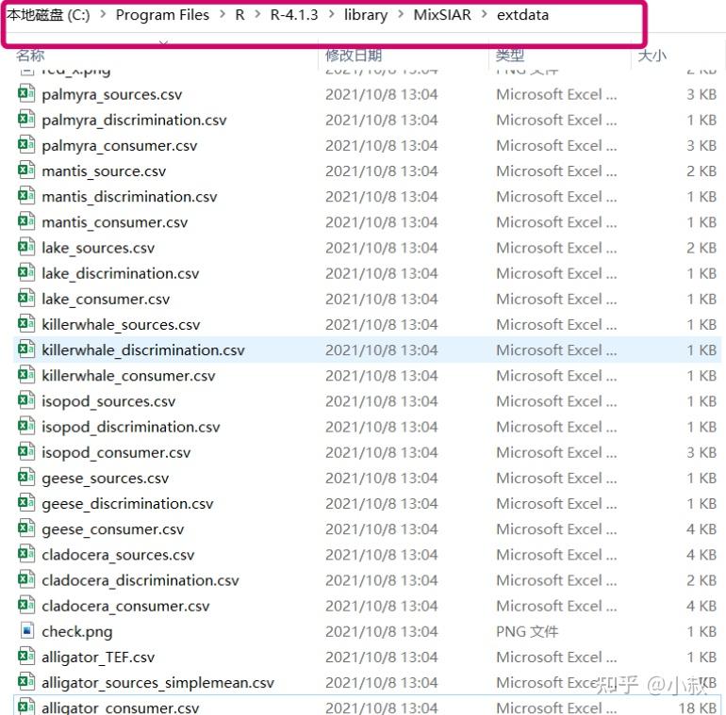Image resolution: width=726 pixels, height=715 pixels.
Task: Click the Excel icon beside geese_sources.csv
Action: tap(26, 478)
